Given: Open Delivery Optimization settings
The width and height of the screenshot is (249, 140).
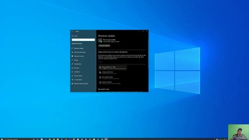Looking at the screenshot, I should pos(79,52).
